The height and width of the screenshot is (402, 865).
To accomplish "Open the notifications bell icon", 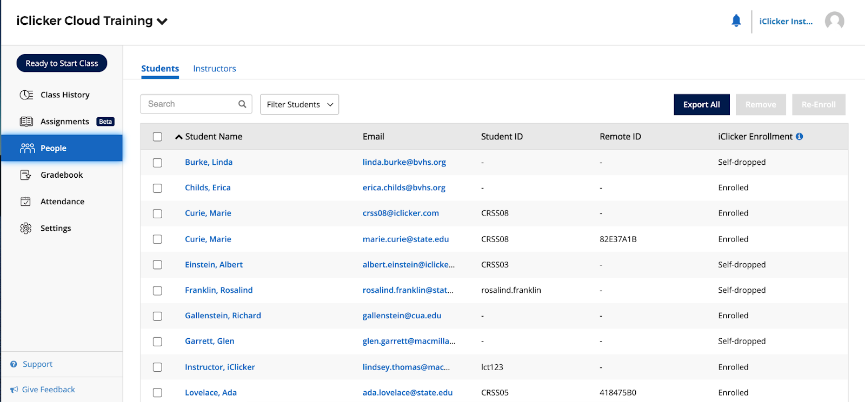I will [x=736, y=21].
